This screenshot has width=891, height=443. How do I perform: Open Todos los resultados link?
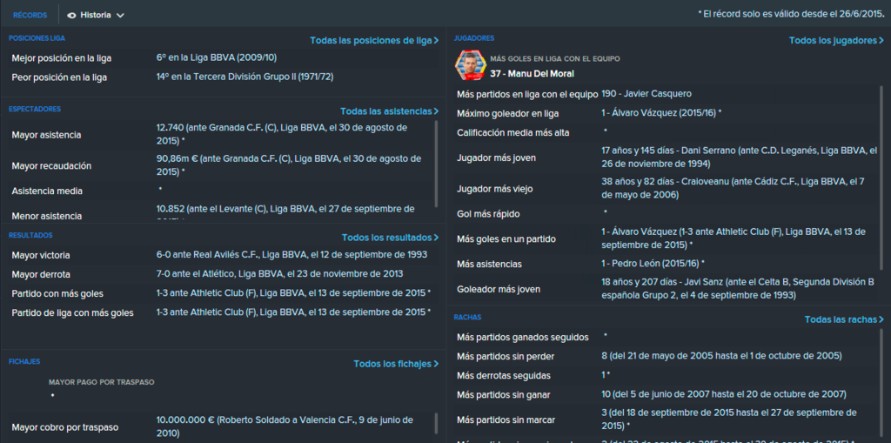(390, 237)
